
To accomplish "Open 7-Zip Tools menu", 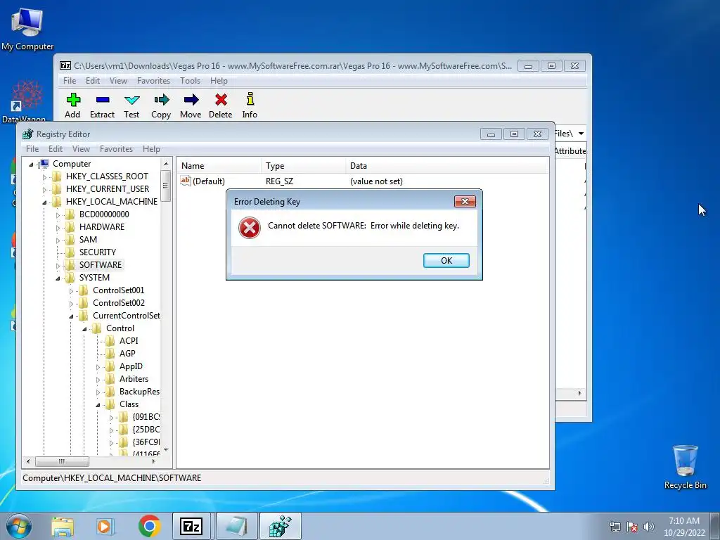I will [190, 81].
